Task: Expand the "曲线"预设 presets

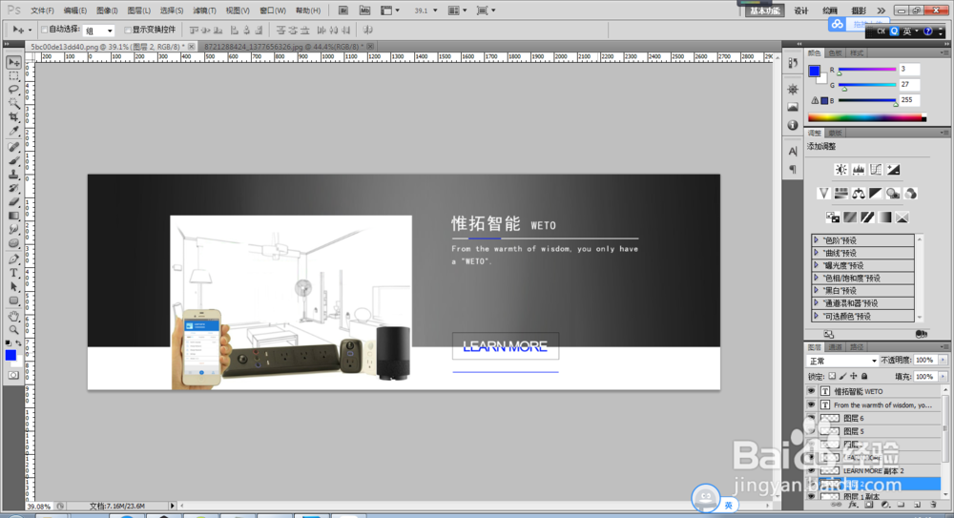Action: pyautogui.click(x=817, y=253)
